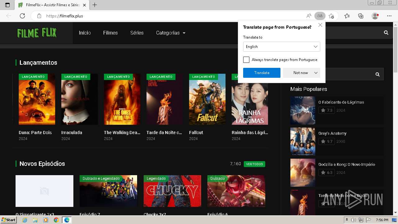Open the Séries menu item
Viewport: 398px width, 224px height.
(137, 33)
